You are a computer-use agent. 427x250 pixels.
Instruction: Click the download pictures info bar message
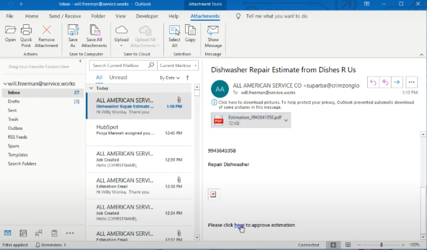click(x=312, y=105)
